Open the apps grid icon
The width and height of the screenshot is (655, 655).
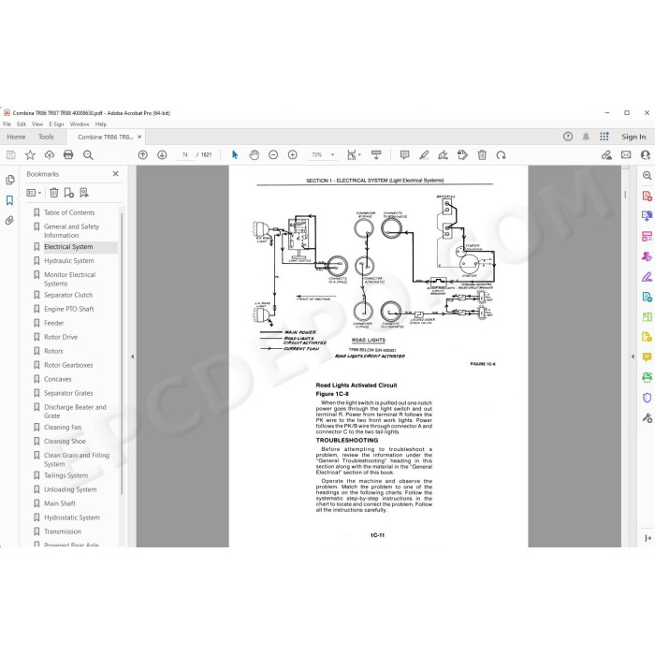(x=604, y=137)
